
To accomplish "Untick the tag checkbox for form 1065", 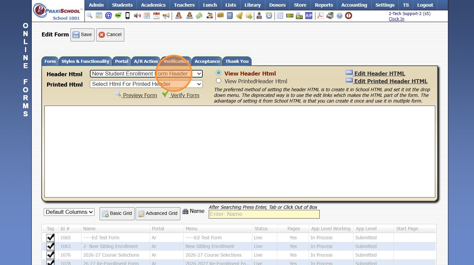I will 50,238.
